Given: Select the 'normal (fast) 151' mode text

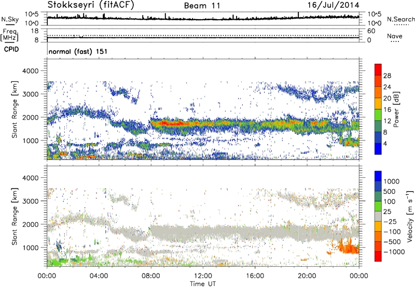Looking at the screenshot, I should (x=78, y=51).
